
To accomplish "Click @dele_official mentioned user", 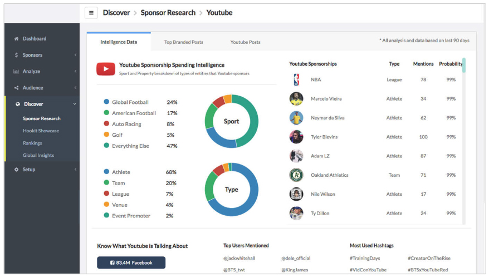I will tap(296, 258).
